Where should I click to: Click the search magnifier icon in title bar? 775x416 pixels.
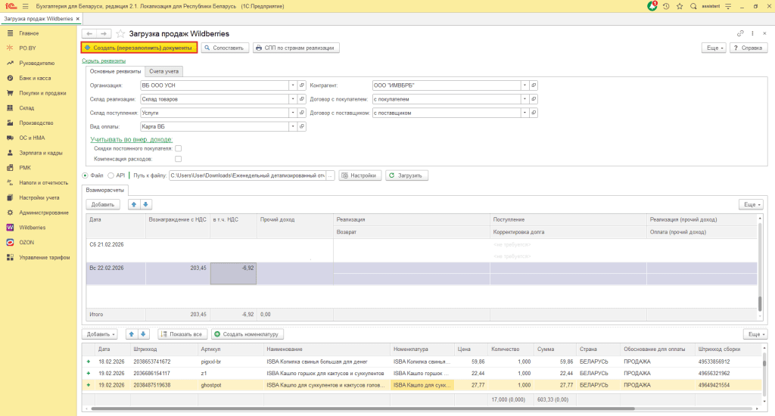pos(693,6)
